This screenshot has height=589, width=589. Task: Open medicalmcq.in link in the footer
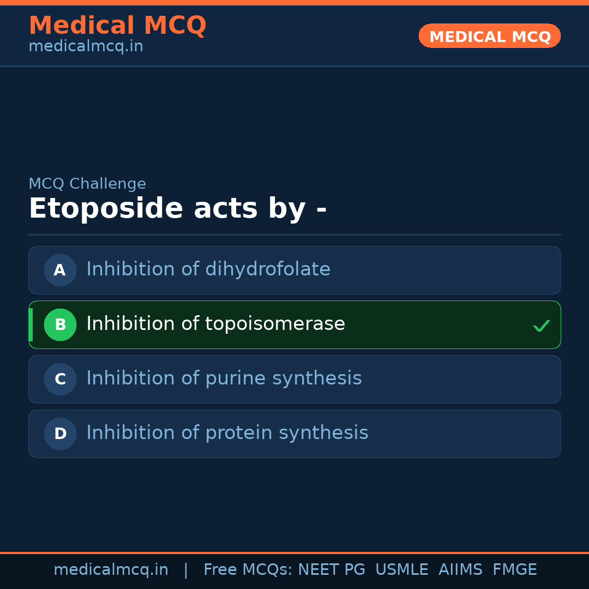point(111,570)
